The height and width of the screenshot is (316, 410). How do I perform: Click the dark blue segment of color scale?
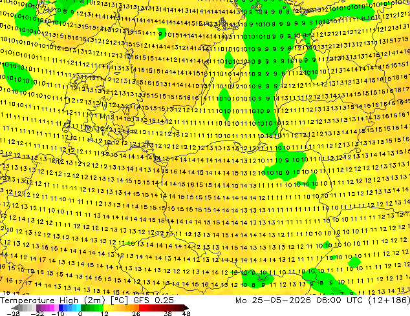click(61, 308)
